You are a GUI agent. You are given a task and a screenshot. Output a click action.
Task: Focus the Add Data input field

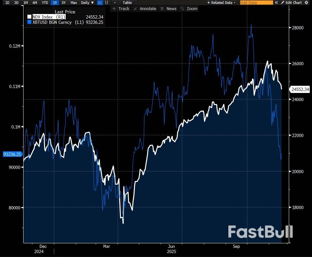tap(256, 3)
